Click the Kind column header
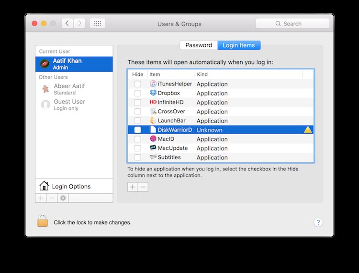The image size is (359, 273). pyautogui.click(x=249, y=74)
